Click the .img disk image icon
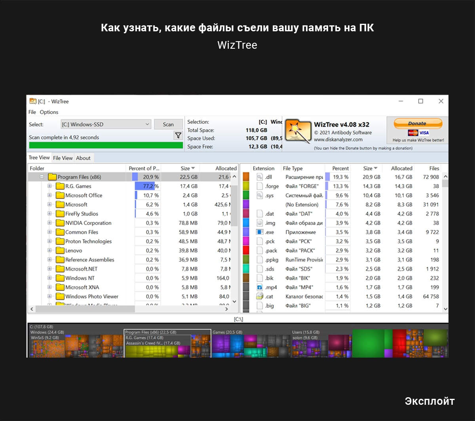 pos(260,223)
